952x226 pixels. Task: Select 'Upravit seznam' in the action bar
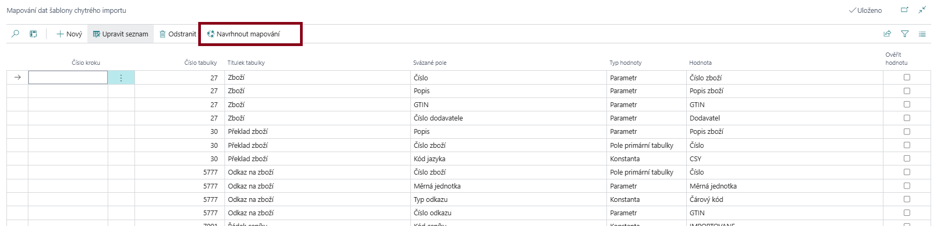tap(121, 34)
